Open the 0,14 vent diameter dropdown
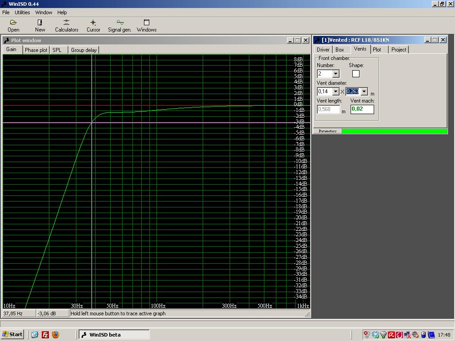Viewport: 455px width, 341px height. point(335,91)
